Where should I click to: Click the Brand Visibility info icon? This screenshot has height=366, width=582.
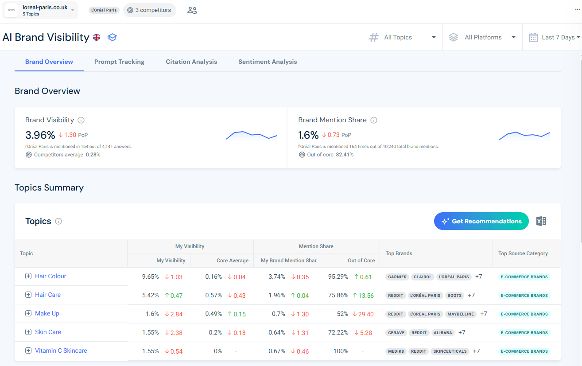(81, 120)
